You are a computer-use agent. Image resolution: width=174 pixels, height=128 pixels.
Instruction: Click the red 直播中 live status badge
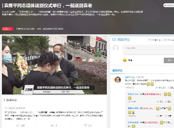point(8,29)
